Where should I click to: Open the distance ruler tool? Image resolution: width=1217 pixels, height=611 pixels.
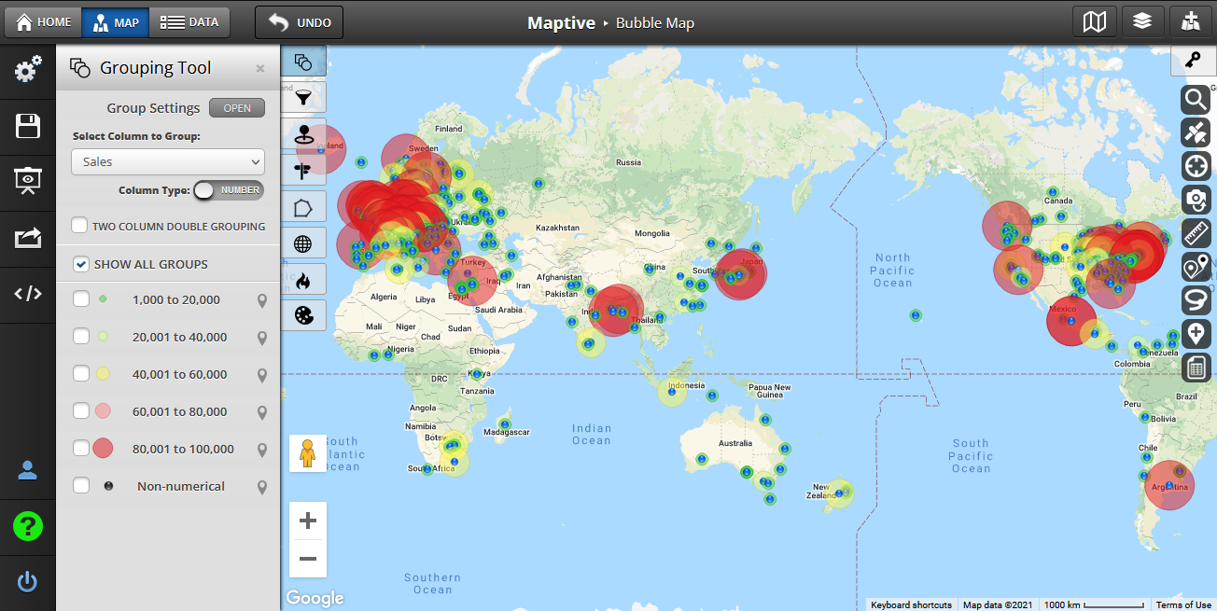pyautogui.click(x=1196, y=232)
